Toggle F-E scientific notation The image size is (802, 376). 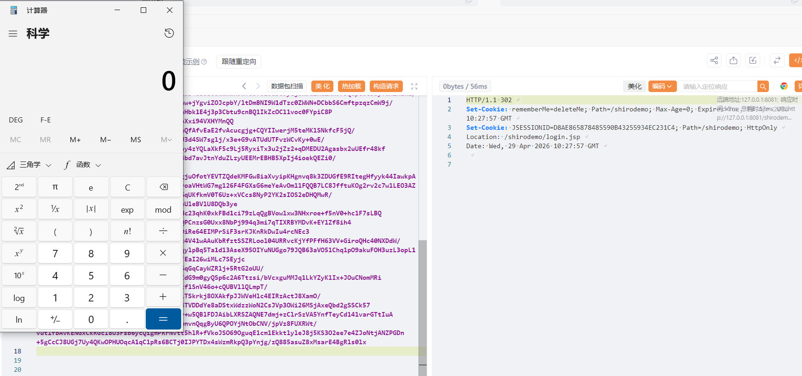pos(46,120)
